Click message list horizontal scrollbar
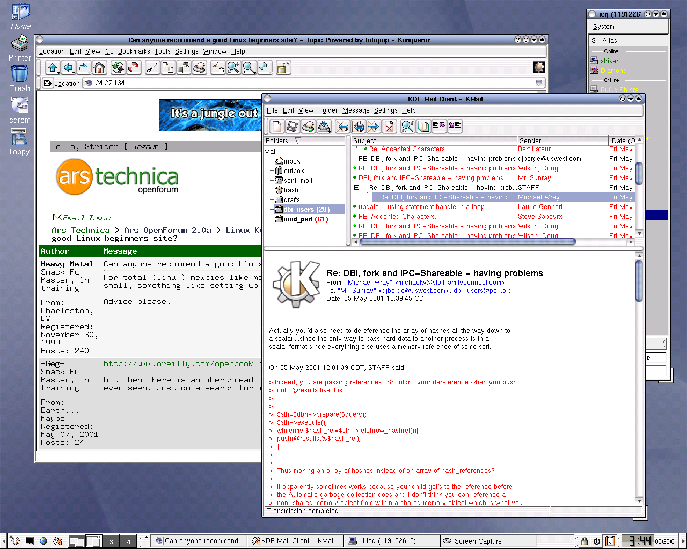The width and height of the screenshot is (687, 549). (x=467, y=242)
